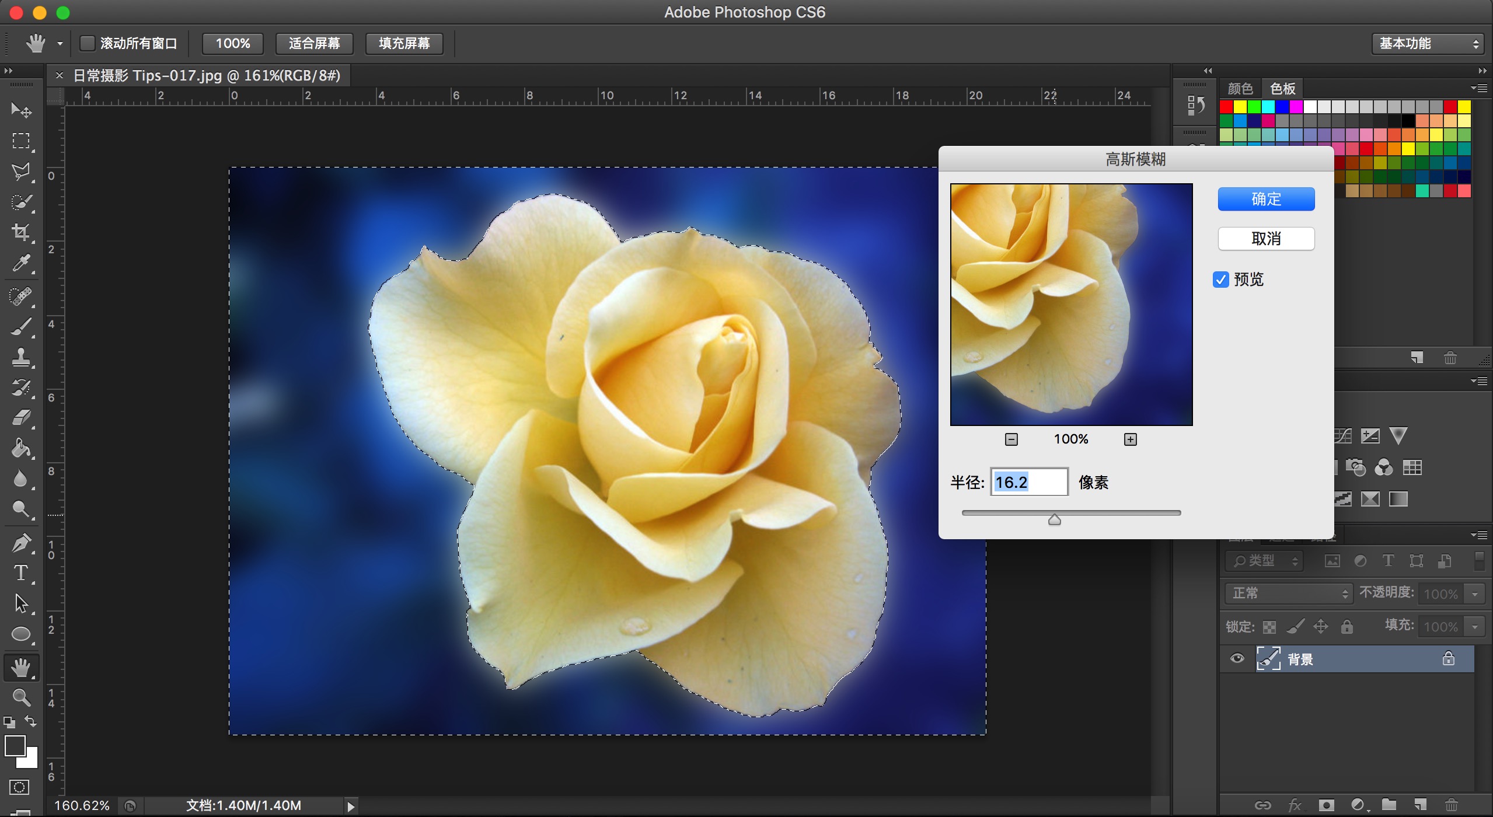Select the 日常摄影 Tips-017.jpg document tab
1493x817 pixels.
(x=206, y=75)
